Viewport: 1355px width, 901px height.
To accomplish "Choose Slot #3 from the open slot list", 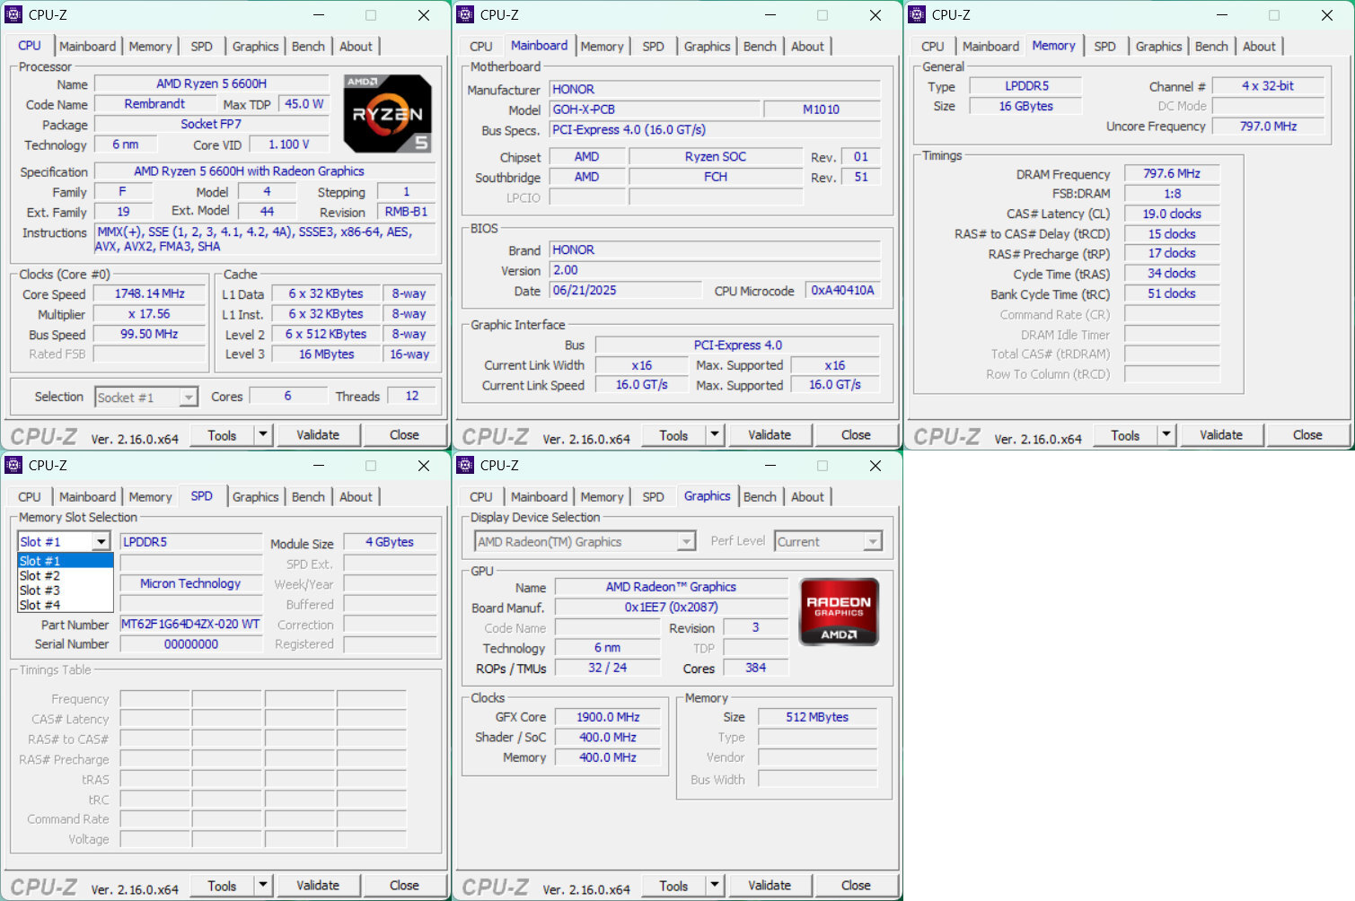I will pyautogui.click(x=40, y=590).
